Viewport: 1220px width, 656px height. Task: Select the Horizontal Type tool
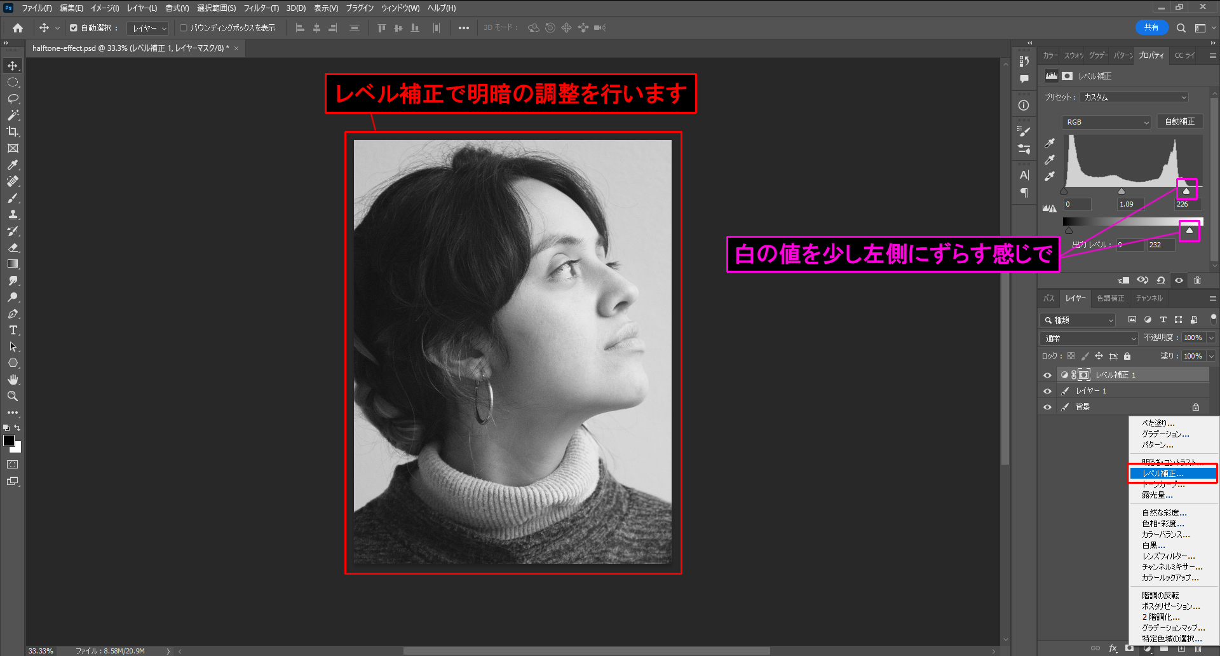coord(13,330)
